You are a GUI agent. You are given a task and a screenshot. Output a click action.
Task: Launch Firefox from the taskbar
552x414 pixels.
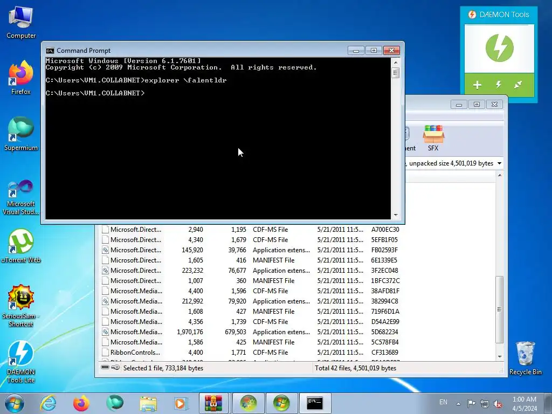pos(81,403)
